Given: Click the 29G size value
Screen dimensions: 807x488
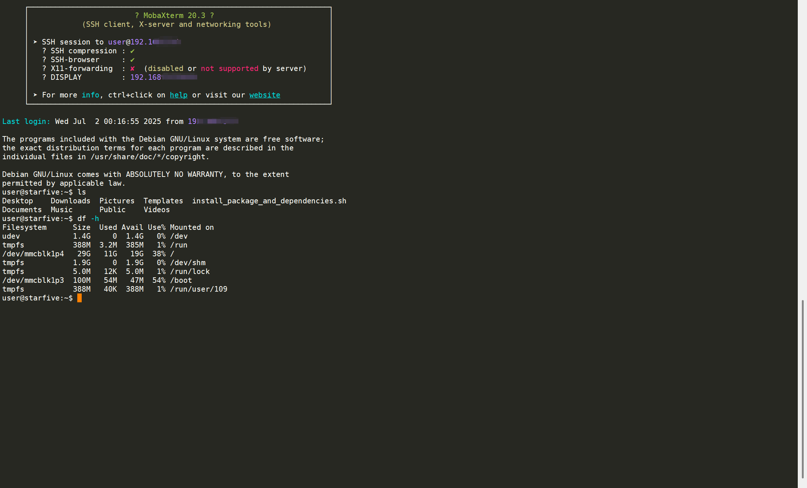Looking at the screenshot, I should point(84,254).
